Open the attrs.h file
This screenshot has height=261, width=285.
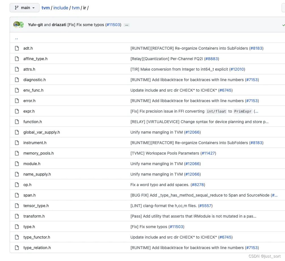tap(29, 69)
